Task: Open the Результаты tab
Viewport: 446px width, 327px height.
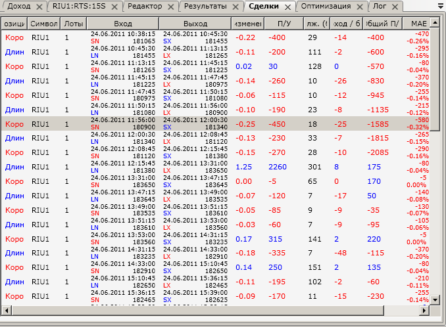Action: (205, 7)
